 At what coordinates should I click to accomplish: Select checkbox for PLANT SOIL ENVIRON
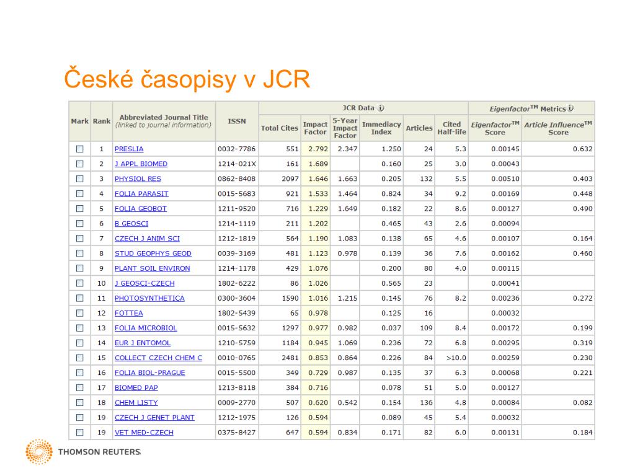point(80,268)
